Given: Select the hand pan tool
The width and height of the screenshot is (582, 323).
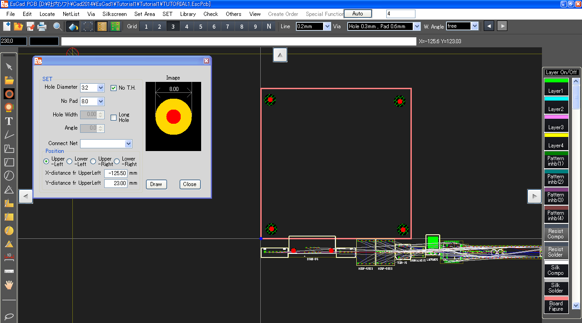Looking at the screenshot, I should tap(9, 285).
